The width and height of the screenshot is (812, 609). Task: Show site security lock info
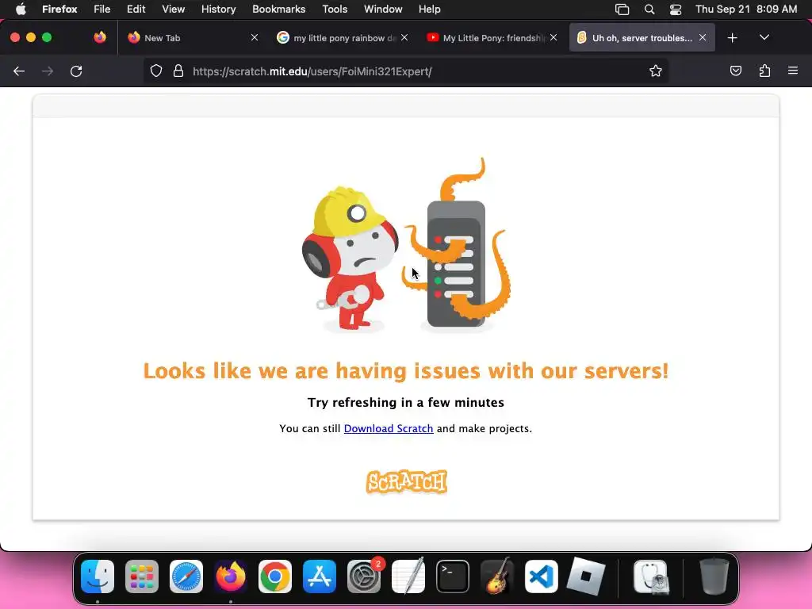(178, 71)
